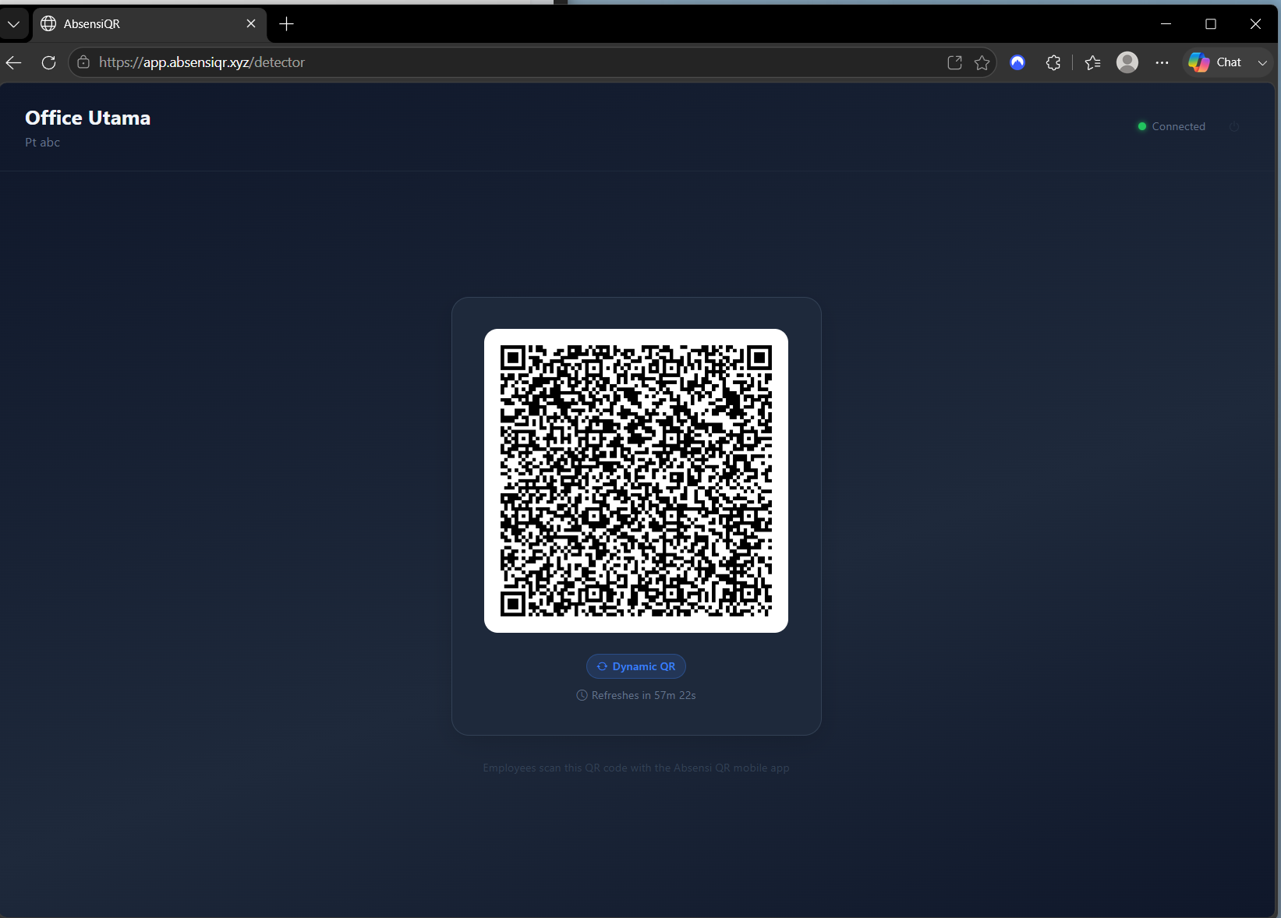Open a new tab
Image resolution: width=1281 pixels, height=918 pixels.
point(286,24)
